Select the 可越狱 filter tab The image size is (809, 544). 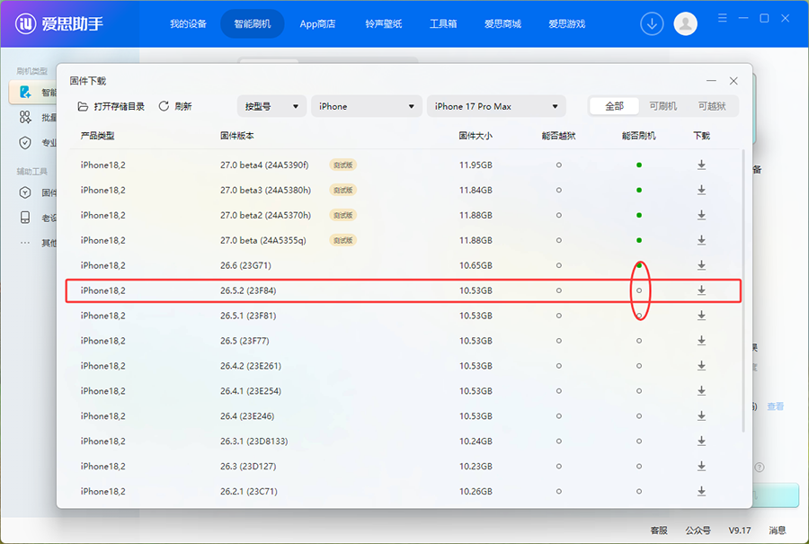coord(712,106)
